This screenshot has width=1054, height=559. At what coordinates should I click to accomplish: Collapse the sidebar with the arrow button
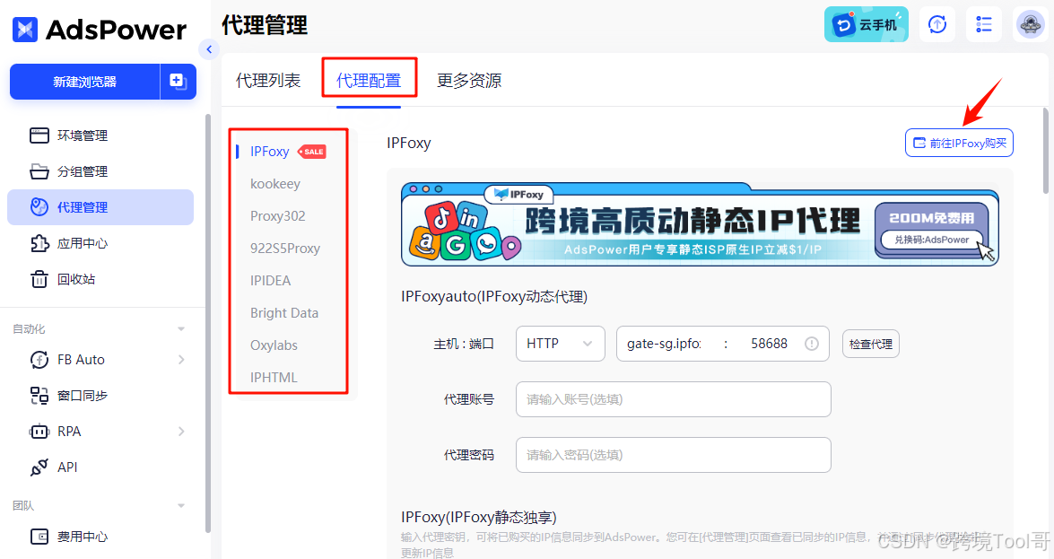[209, 49]
